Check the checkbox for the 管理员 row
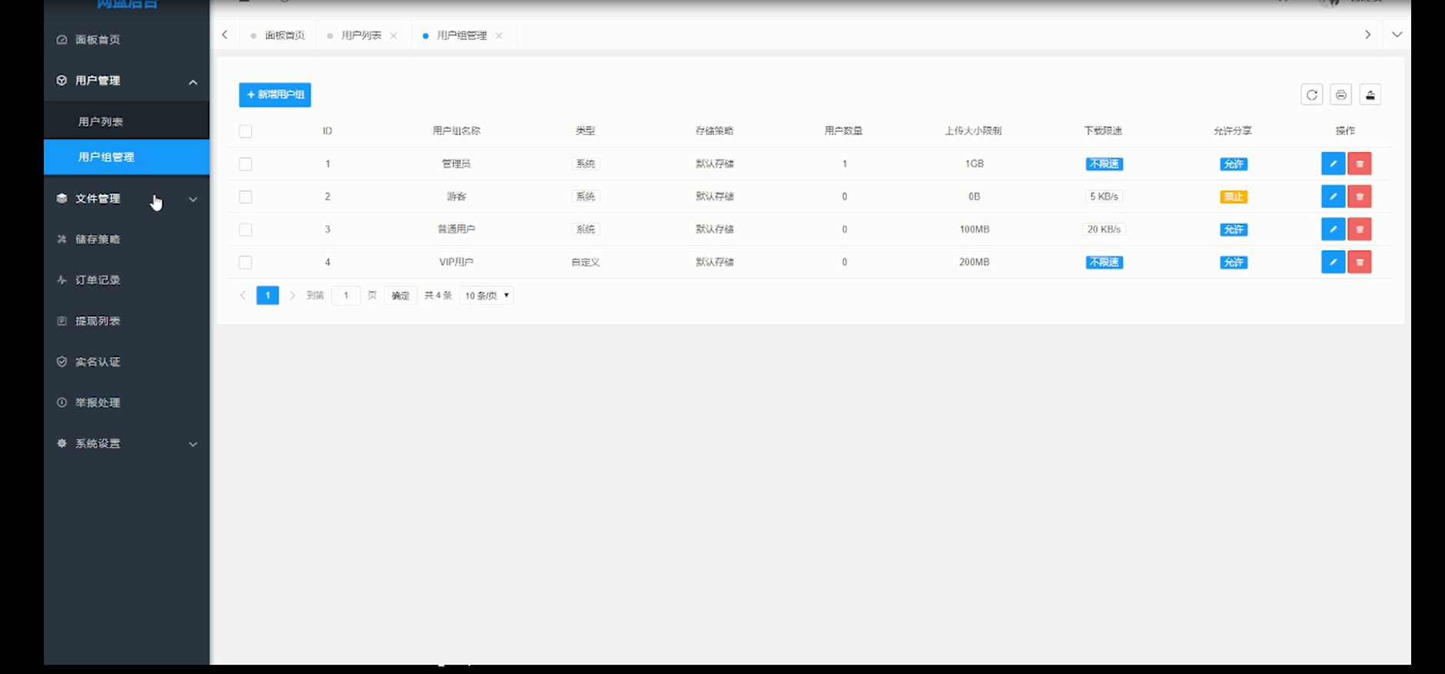The width and height of the screenshot is (1445, 674). coord(245,164)
